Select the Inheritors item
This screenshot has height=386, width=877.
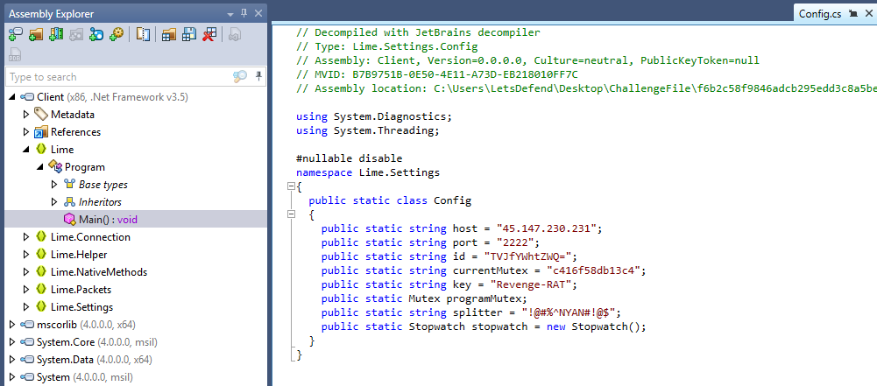tap(100, 201)
